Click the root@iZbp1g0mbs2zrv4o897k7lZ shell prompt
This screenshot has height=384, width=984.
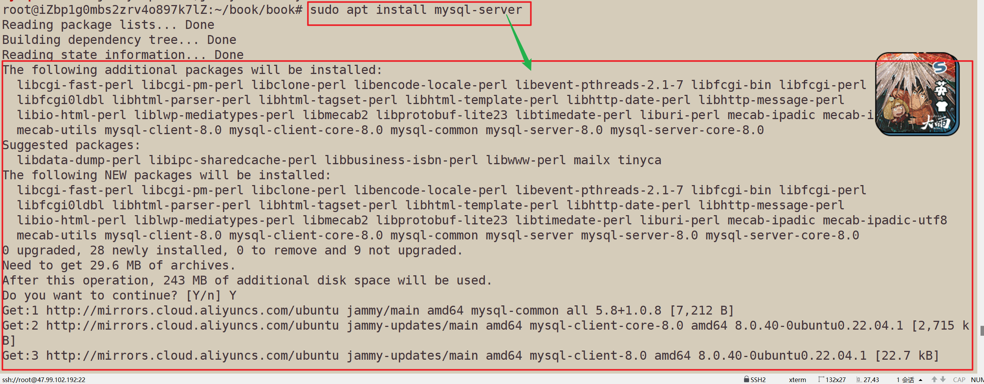(x=152, y=10)
